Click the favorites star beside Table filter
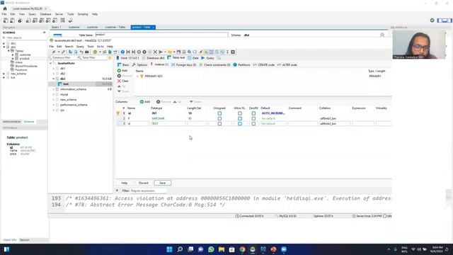Screen dimensions: 453x255 [x=110, y=58]
